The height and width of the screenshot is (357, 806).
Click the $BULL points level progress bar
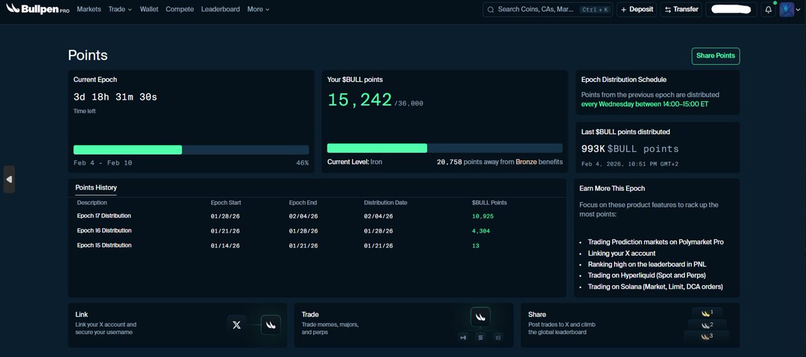pos(445,148)
